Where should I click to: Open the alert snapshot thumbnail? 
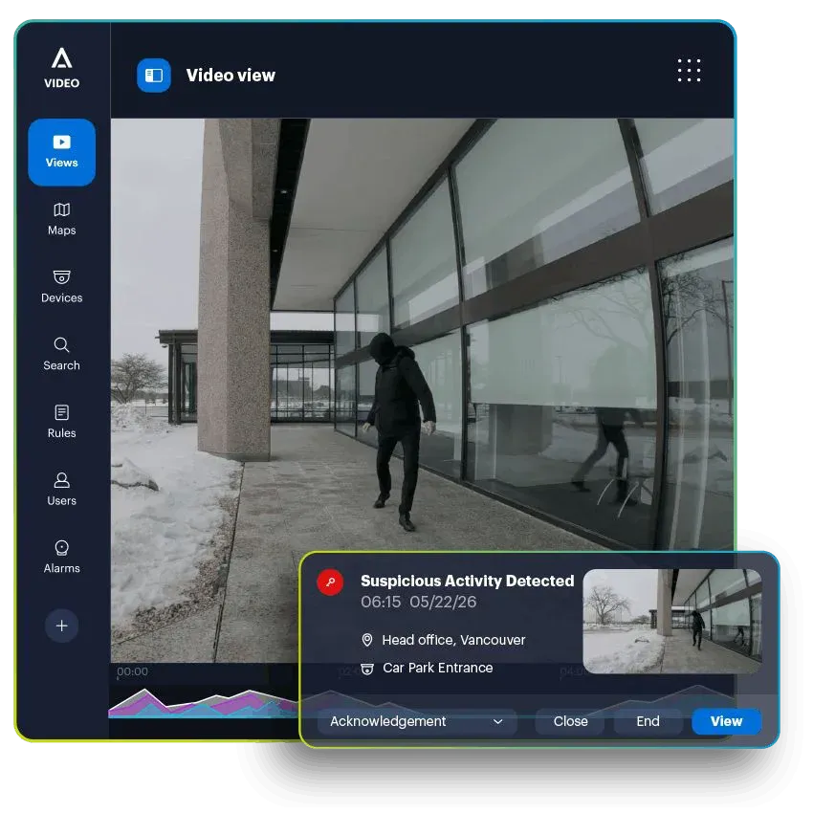pyautogui.click(x=672, y=621)
